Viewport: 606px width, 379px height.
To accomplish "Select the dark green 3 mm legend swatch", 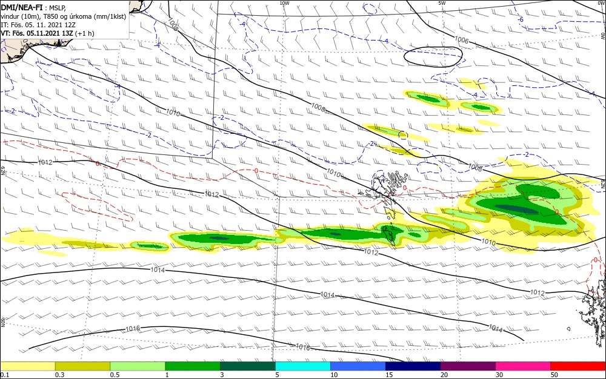I will tap(248, 366).
